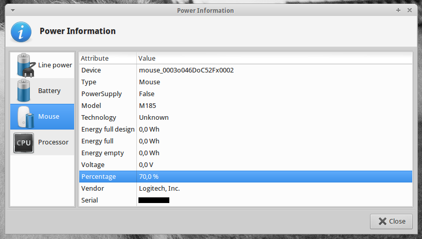Select the Model M185 row
The image size is (422, 239).
pyautogui.click(x=245, y=105)
